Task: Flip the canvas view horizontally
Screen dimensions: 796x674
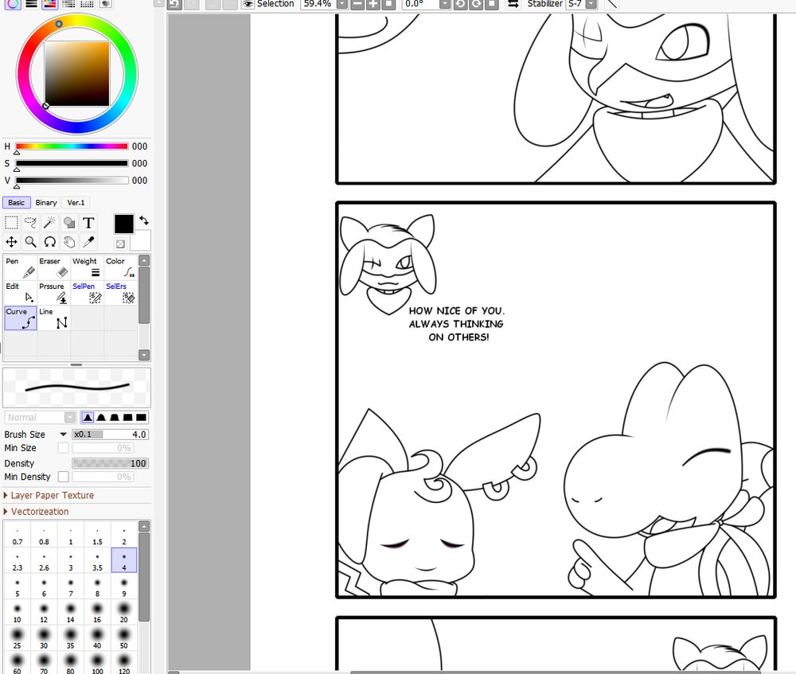Action: [513, 4]
